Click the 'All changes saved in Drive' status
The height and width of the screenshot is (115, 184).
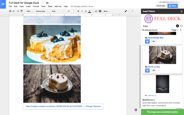pyautogui.click(x=82, y=6)
